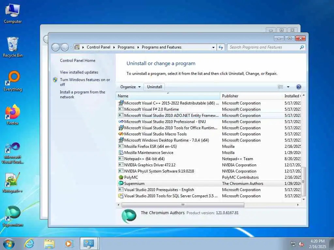
Task: Click the refresh button beside address bar
Action: coord(221,47)
